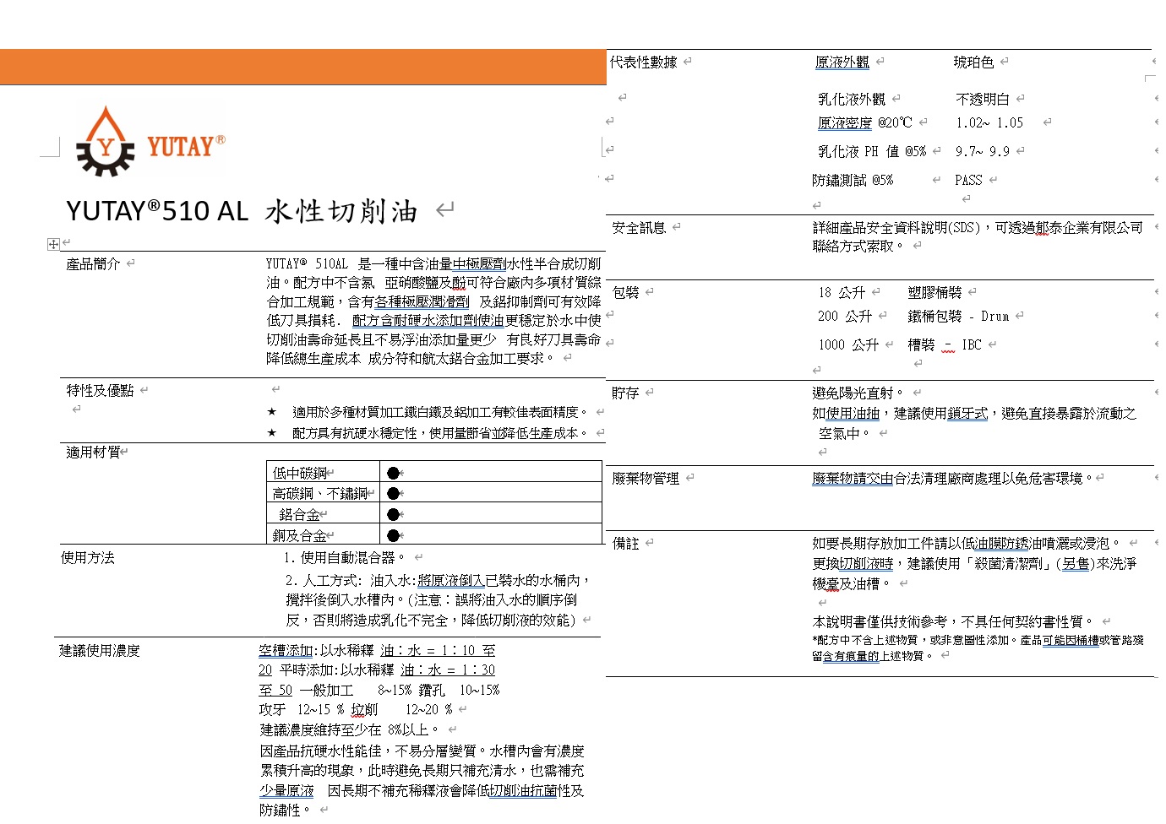
Task: Click the "塑膠桶裝" packaging type
Action: click(x=935, y=292)
